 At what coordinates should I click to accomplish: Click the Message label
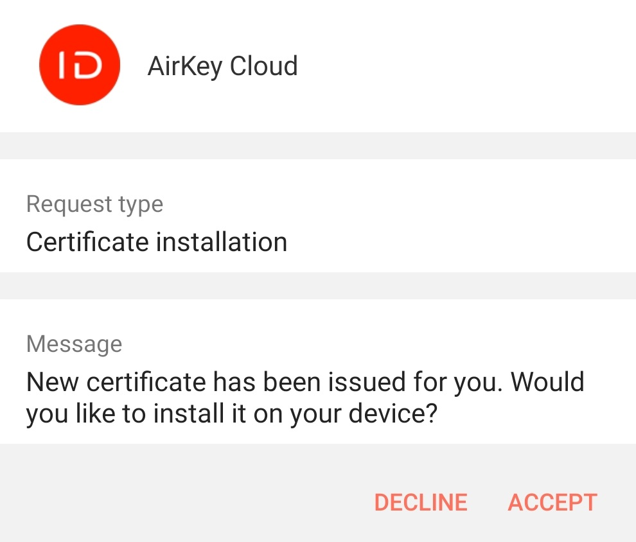(x=74, y=344)
